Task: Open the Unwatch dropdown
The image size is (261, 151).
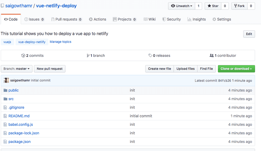Action: (x=182, y=6)
